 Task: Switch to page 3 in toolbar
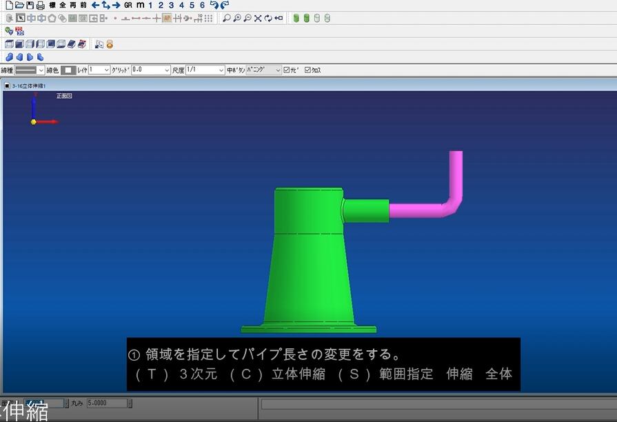click(x=171, y=5)
